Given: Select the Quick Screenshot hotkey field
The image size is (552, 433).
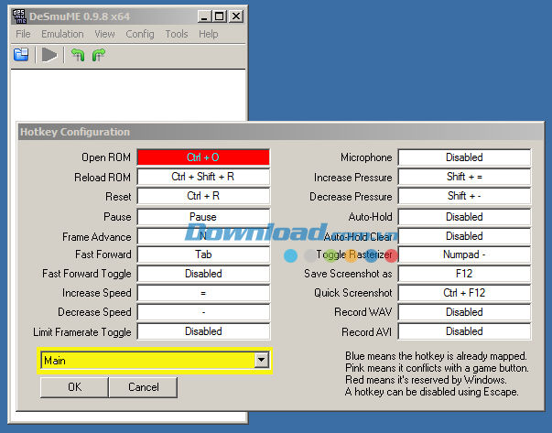Looking at the screenshot, I should point(464,293).
